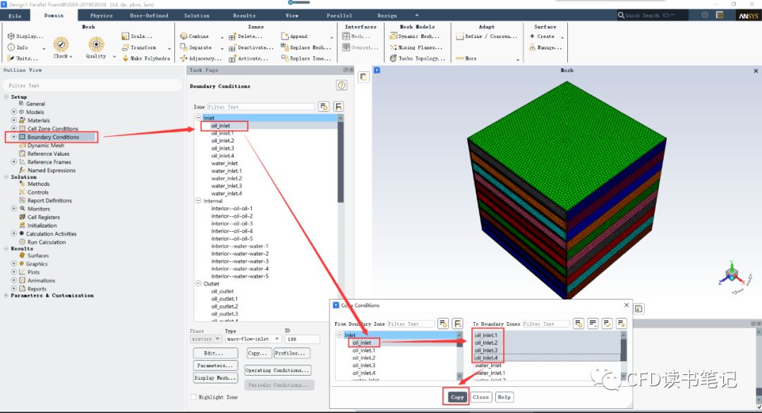Click the Copy button in Copy Conditions dialog

click(x=456, y=397)
